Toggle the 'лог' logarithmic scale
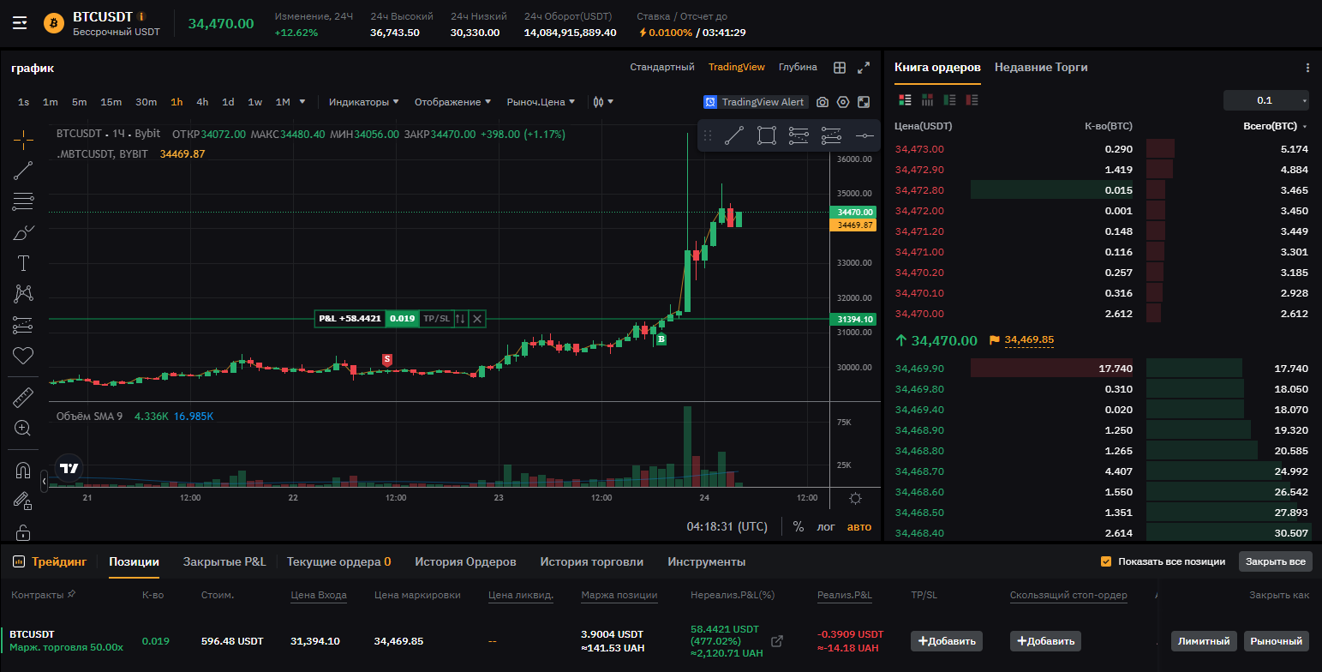Image resolution: width=1322 pixels, height=672 pixels. (826, 526)
